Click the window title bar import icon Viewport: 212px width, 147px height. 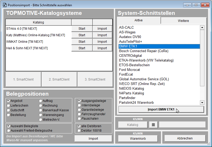pos(5,5)
